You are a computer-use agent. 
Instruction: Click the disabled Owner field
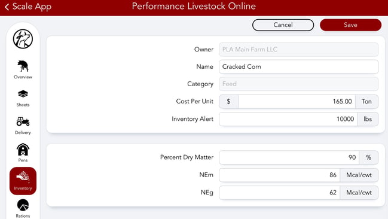click(x=298, y=49)
